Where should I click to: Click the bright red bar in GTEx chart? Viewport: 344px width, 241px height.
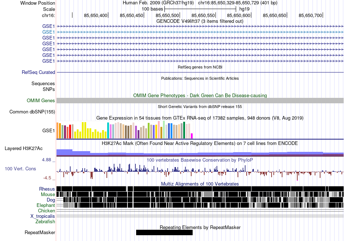(70, 132)
